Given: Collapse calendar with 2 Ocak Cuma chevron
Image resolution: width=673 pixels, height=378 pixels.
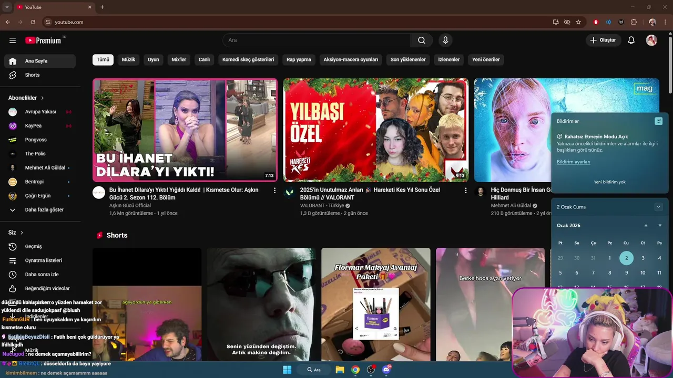Looking at the screenshot, I should 658,207.
